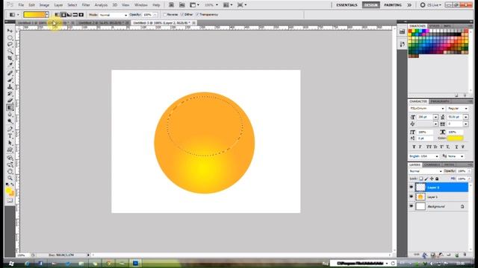Toggle lock transparent pixels
Screen dimensions: 478x268
421,179
